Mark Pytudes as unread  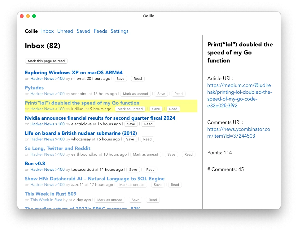pos(135,94)
